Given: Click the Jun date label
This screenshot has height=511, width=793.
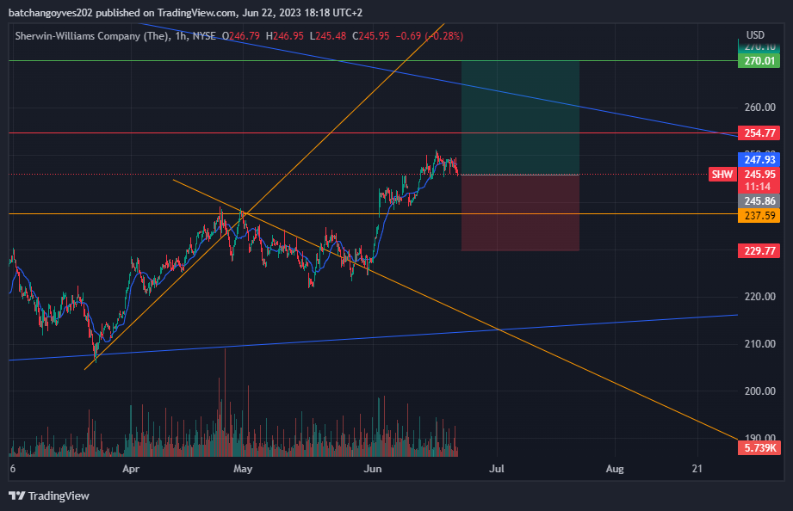Looking at the screenshot, I should 373,469.
